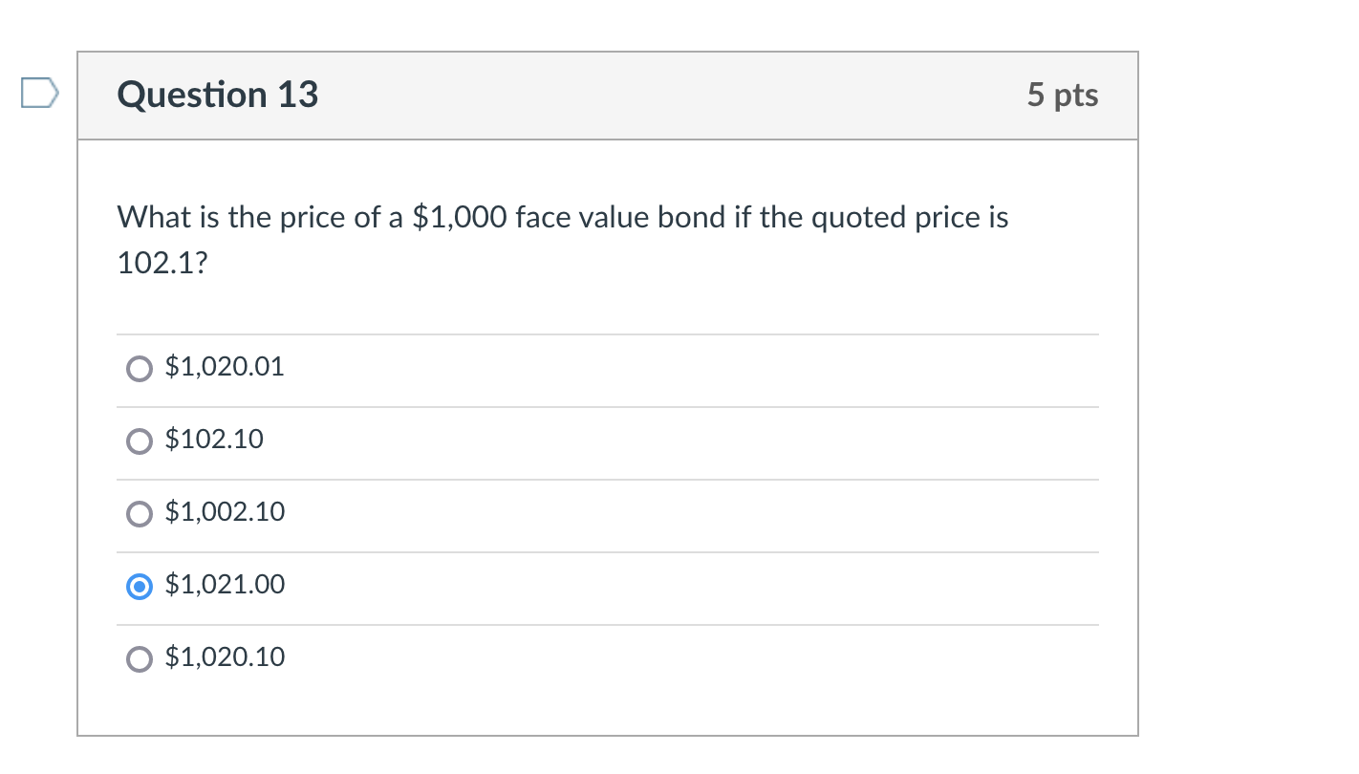This screenshot has width=1359, height=774.
Task: Click the $102.10 answer text label
Action: tap(215, 440)
